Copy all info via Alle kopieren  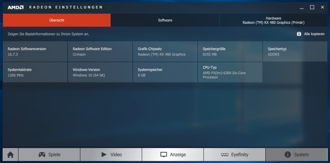(x=311, y=34)
